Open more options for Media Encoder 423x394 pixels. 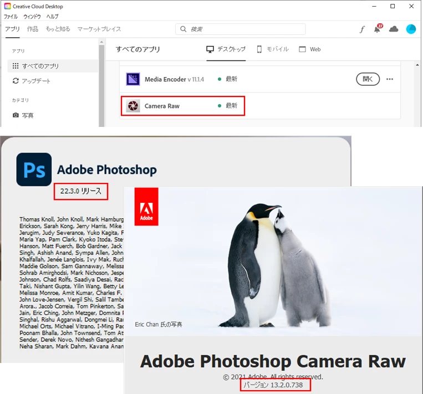(x=390, y=79)
